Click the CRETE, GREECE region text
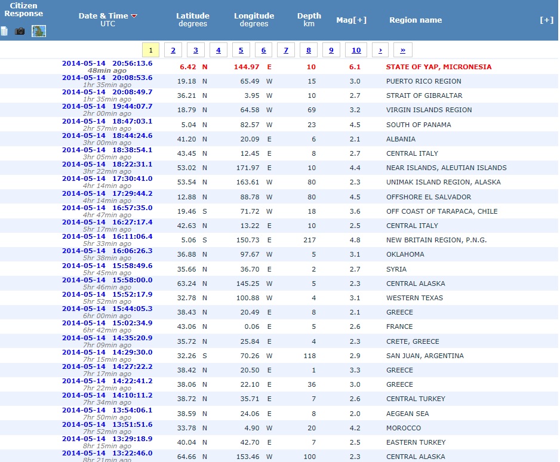Screen dimensions: 560x462 click(x=413, y=341)
